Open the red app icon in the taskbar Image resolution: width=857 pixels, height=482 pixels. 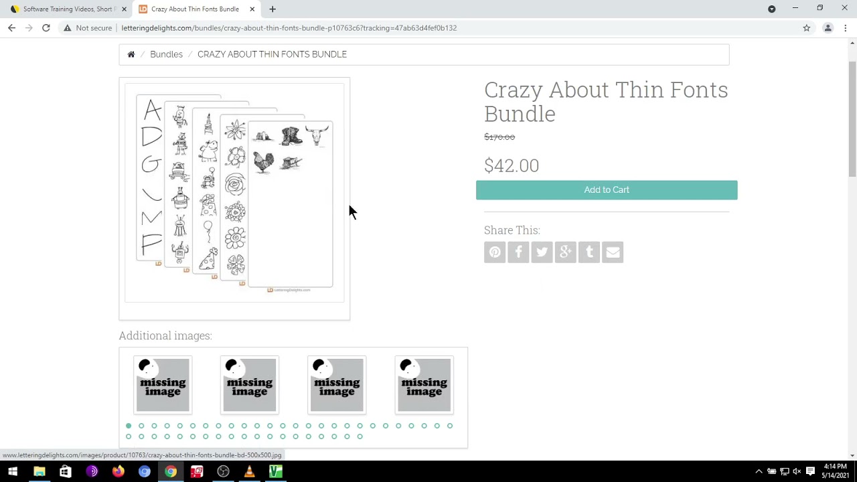[197, 472]
